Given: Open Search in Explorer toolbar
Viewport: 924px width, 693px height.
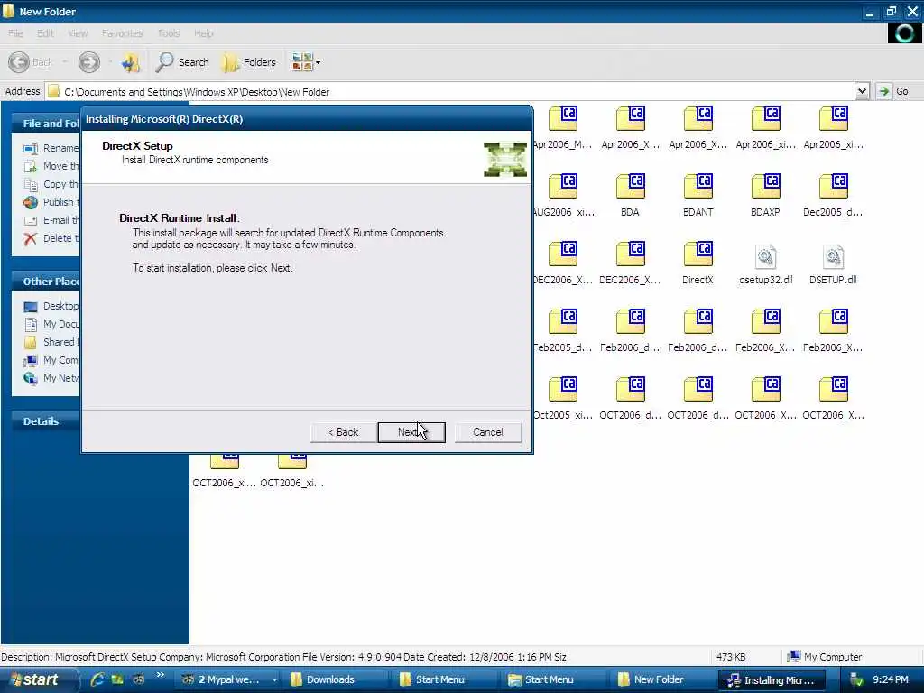Looking at the screenshot, I should coord(182,62).
